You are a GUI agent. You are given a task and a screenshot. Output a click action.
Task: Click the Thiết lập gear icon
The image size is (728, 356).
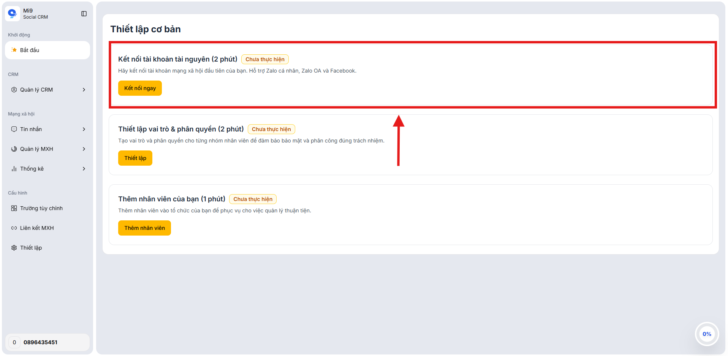click(x=14, y=248)
